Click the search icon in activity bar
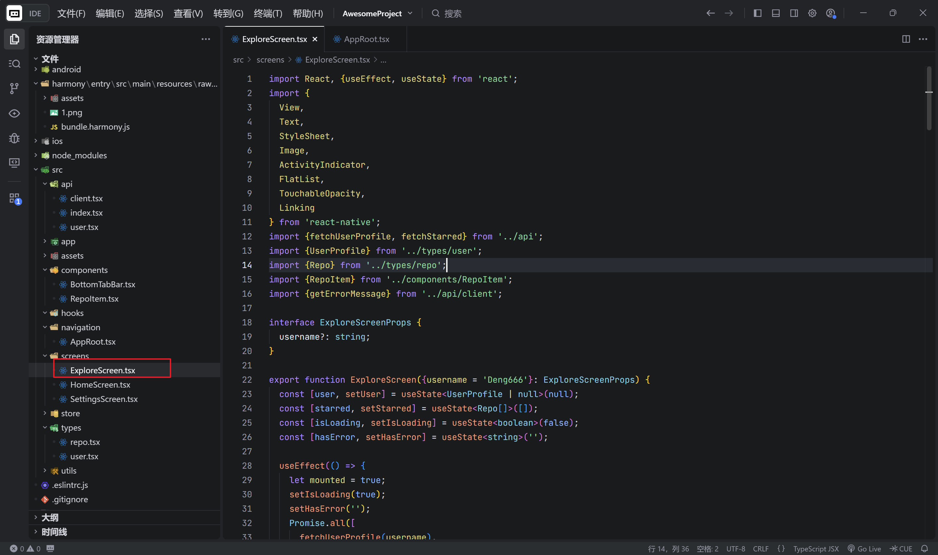938x555 pixels. (14, 64)
